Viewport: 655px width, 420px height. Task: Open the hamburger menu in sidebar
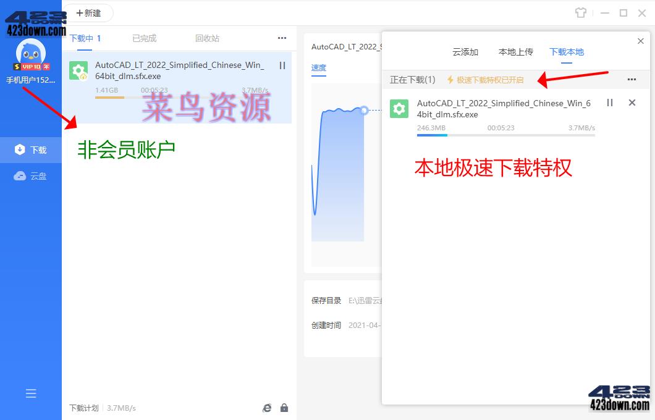31,393
